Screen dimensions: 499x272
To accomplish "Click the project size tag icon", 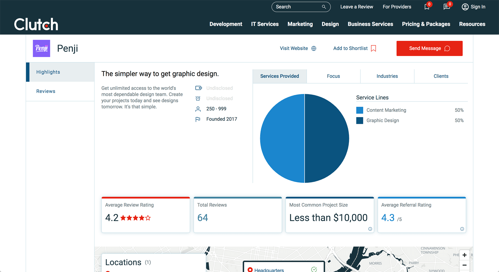I will (x=198, y=88).
